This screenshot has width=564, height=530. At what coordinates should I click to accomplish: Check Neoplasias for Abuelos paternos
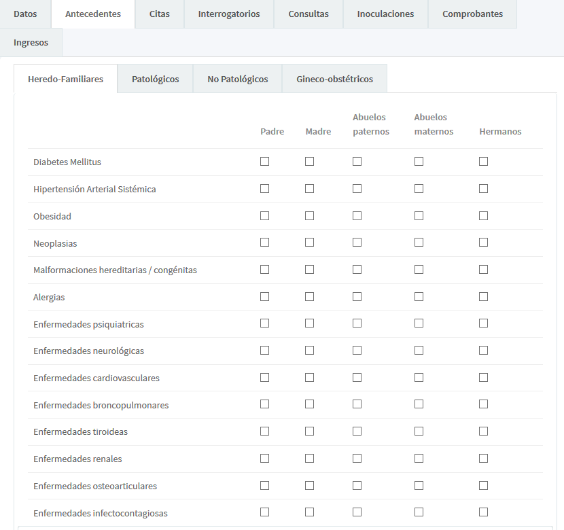[357, 243]
